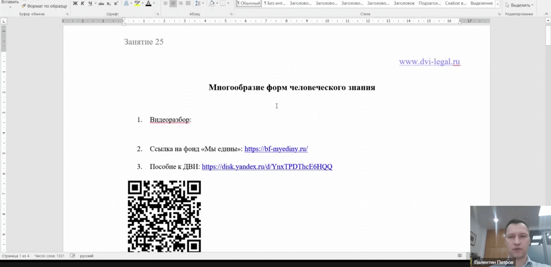This screenshot has height=267, width=551.
Task: Click Format Painter (Формат по образцу)
Action: pyautogui.click(x=44, y=6)
